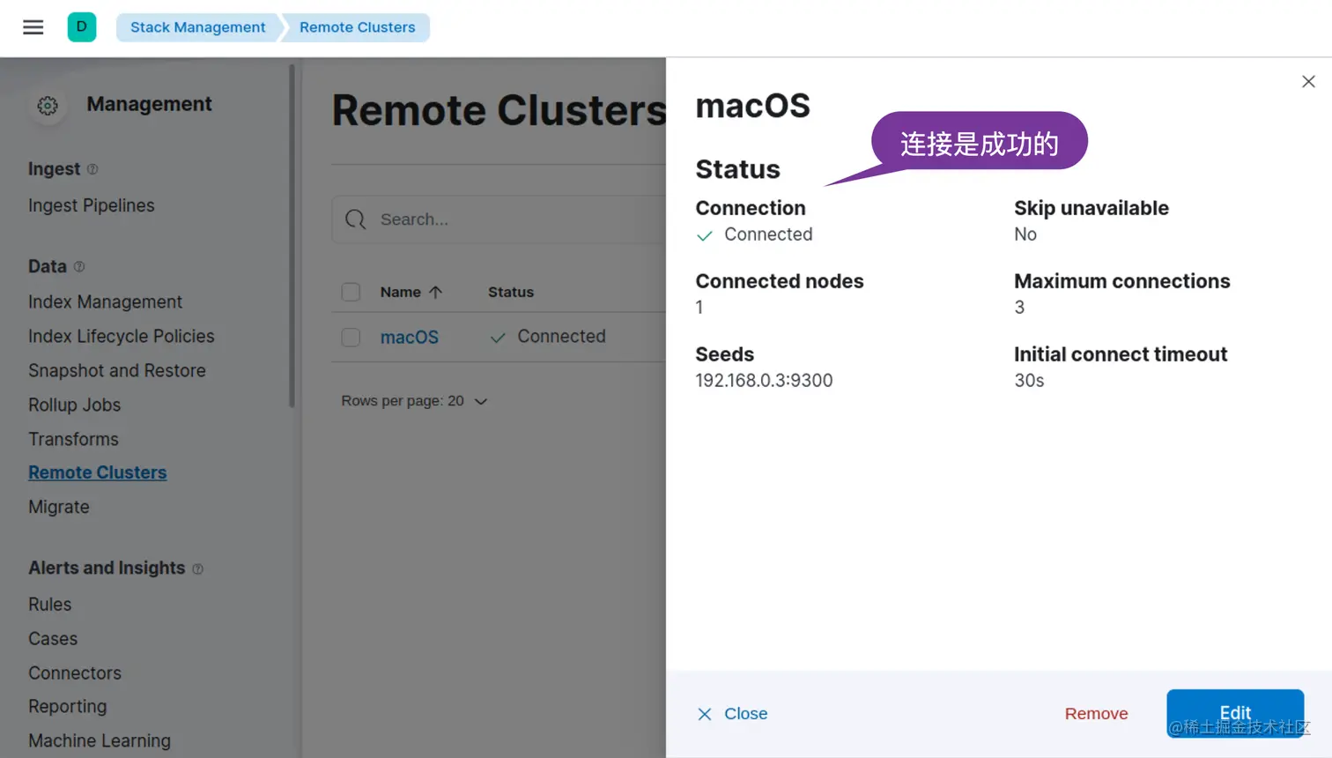Open Rollup Jobs
This screenshot has width=1332, height=758.
click(75, 405)
